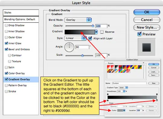The image size is (163, 119).
Task: Toggle the Satin checkbox
Action: tap(6, 67)
